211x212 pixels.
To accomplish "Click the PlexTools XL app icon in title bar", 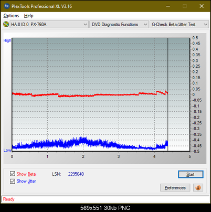I will (6, 6).
